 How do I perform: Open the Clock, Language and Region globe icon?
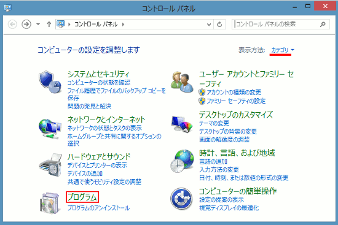coord(182,161)
